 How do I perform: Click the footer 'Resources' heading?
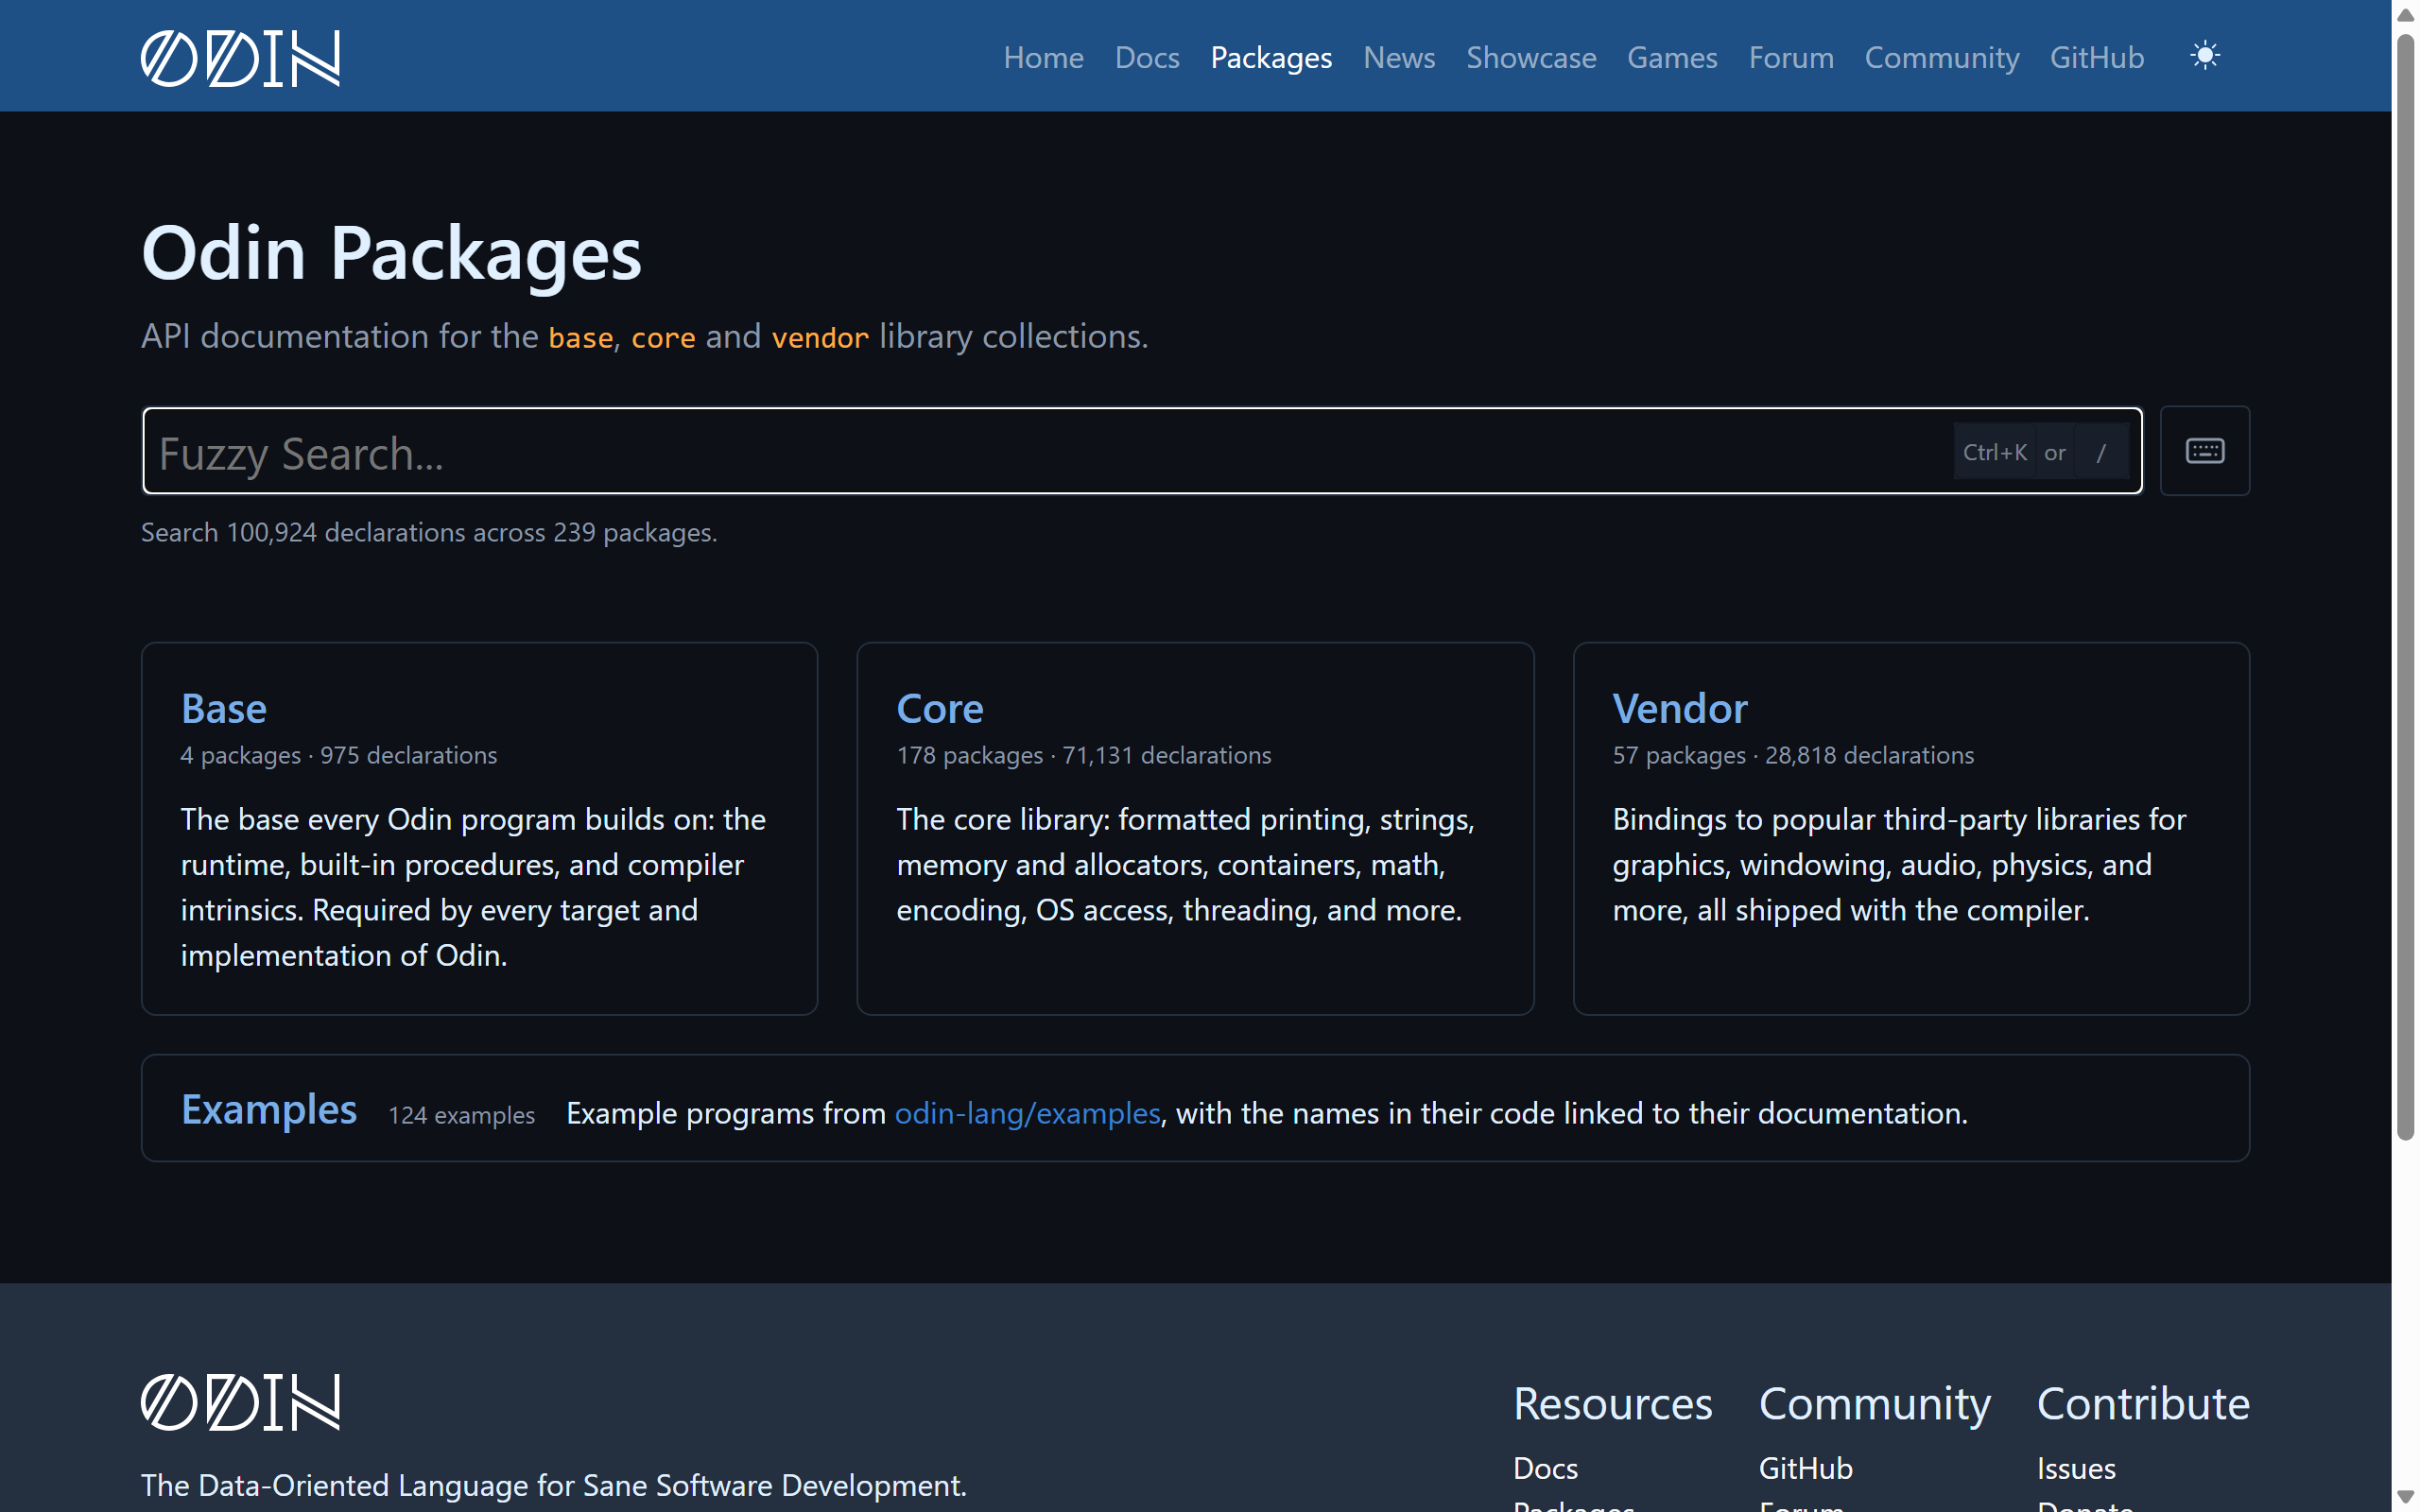1612,1403
